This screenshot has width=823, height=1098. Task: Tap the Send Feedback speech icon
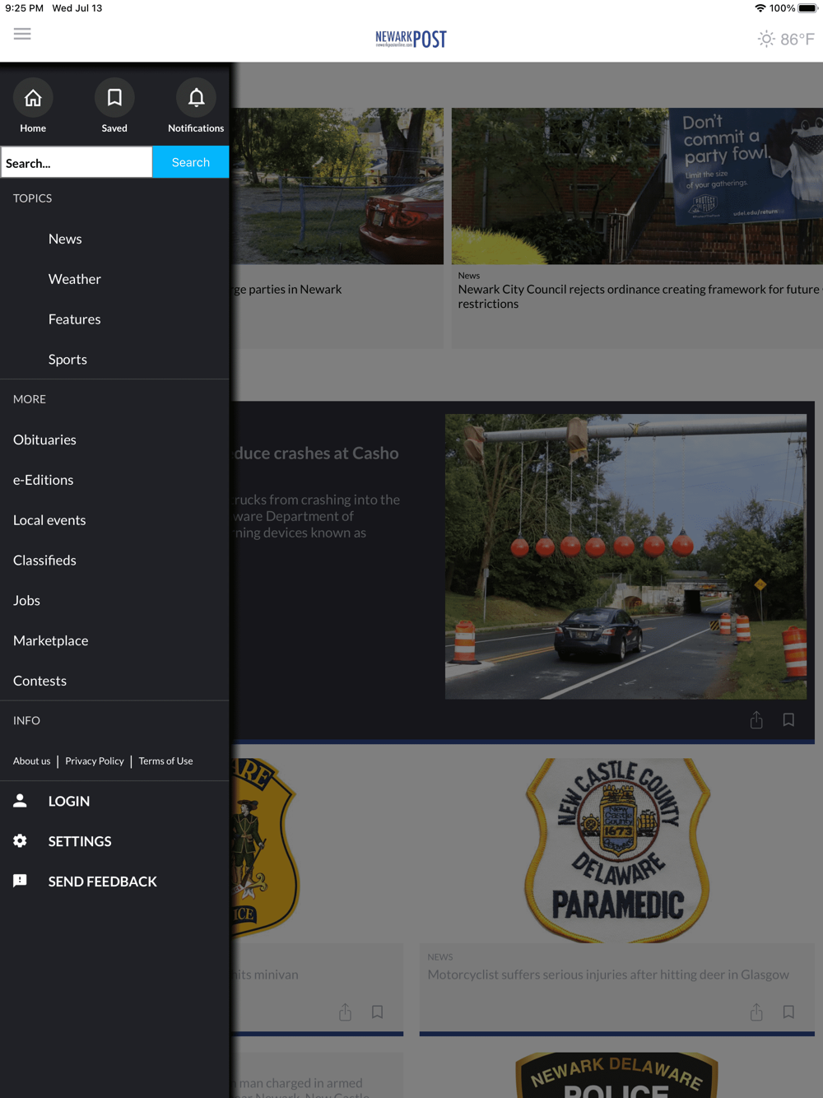tap(21, 881)
